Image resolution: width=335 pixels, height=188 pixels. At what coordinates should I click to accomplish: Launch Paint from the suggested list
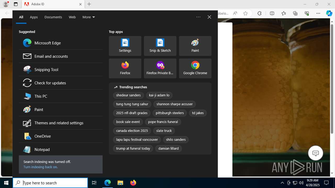pyautogui.click(x=61, y=109)
